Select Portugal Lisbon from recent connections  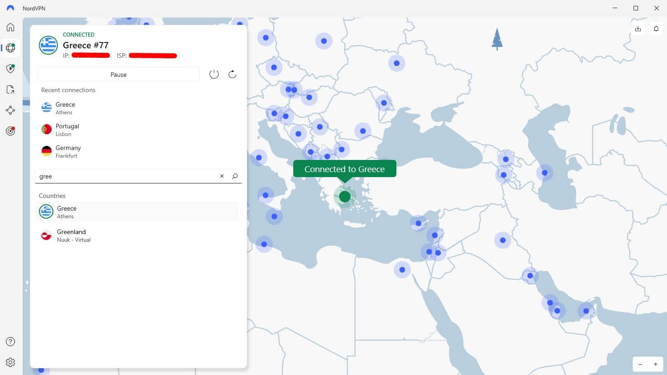tap(138, 130)
